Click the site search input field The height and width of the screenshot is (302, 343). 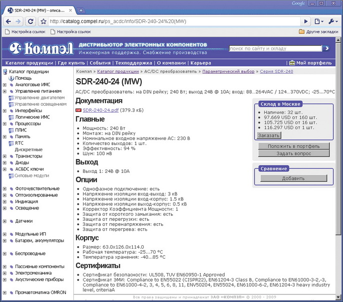tap(276, 48)
